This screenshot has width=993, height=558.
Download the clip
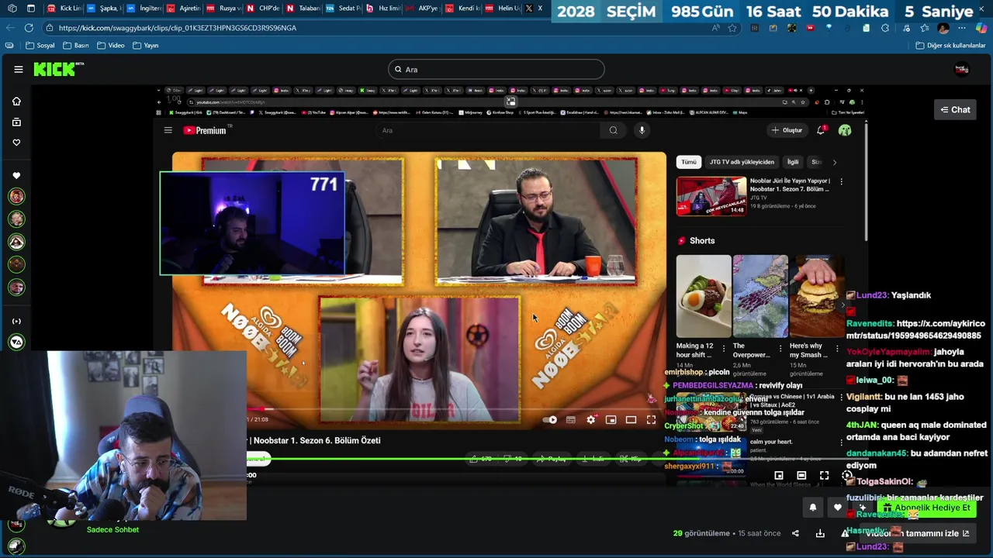point(820,533)
